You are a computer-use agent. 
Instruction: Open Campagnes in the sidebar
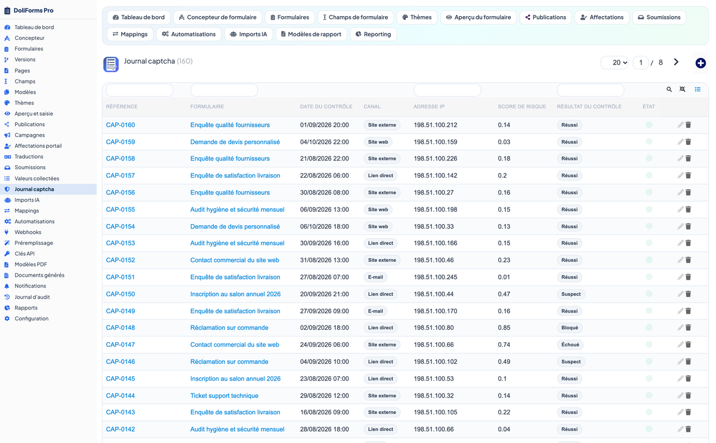click(x=30, y=135)
